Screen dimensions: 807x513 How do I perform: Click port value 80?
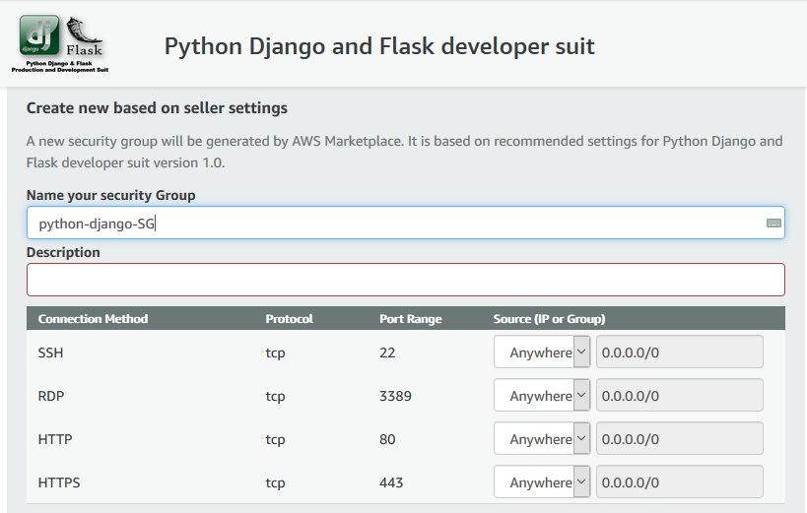(387, 439)
